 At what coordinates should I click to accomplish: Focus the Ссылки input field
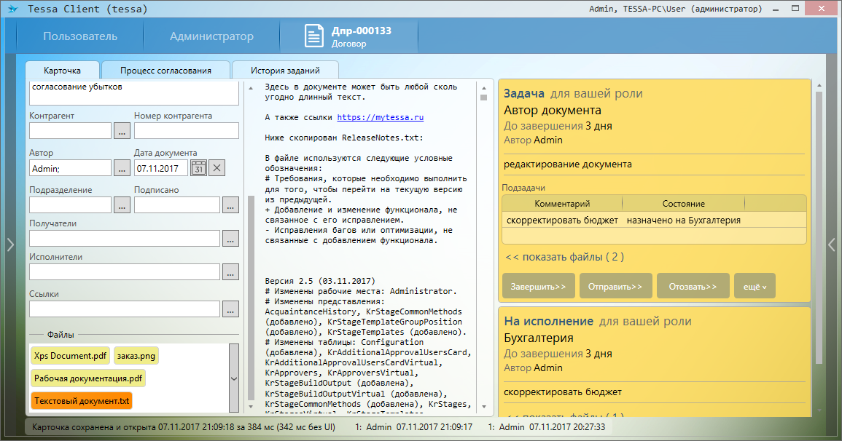pos(125,309)
